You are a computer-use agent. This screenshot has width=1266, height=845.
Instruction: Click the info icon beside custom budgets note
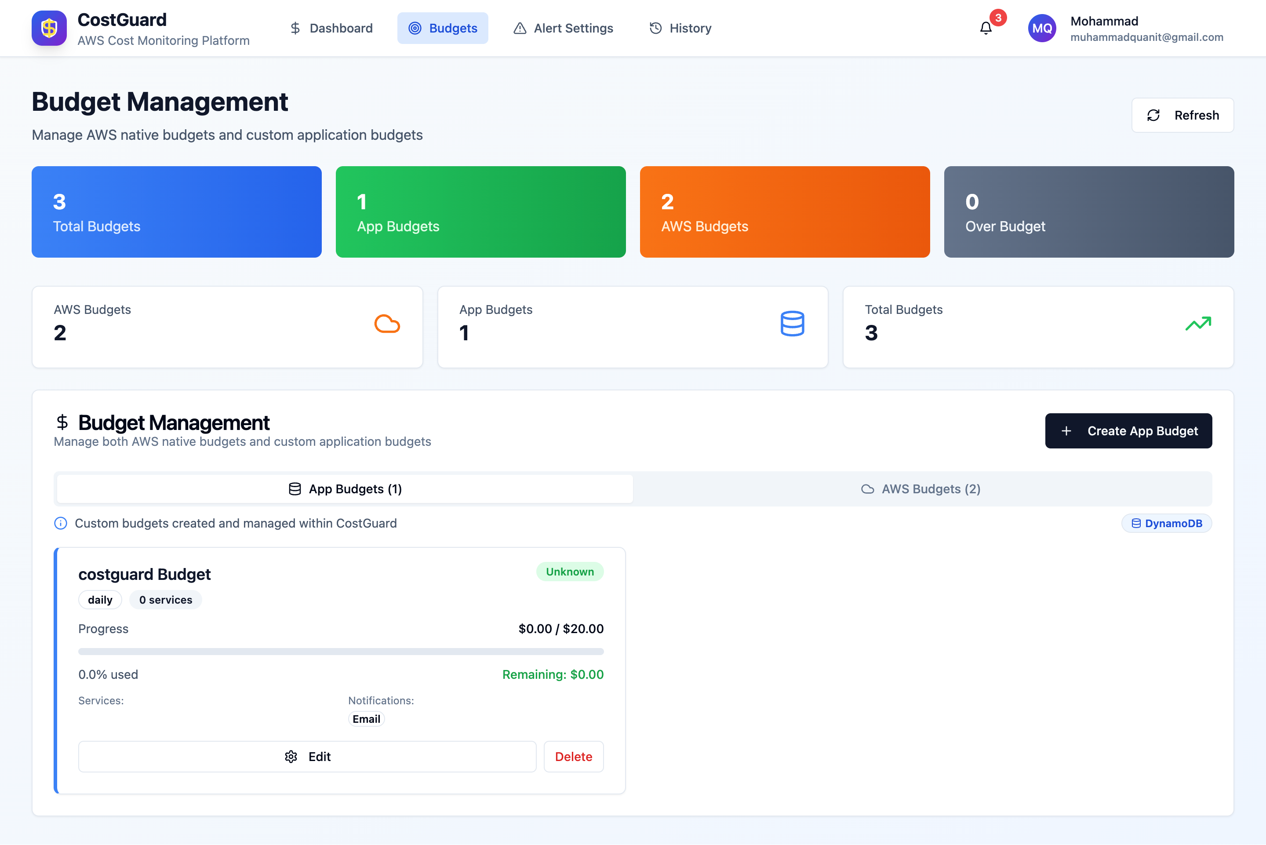(60, 523)
